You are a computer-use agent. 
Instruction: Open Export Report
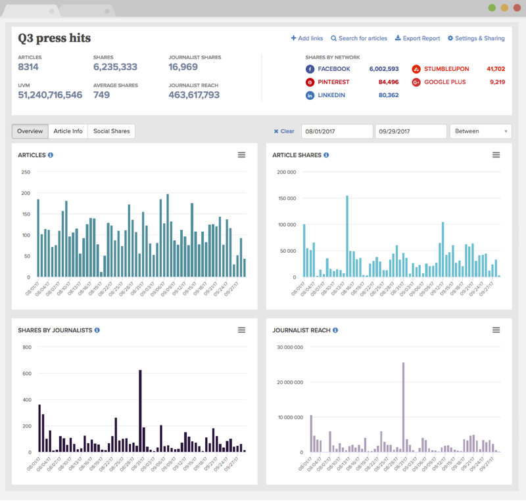pyautogui.click(x=418, y=39)
